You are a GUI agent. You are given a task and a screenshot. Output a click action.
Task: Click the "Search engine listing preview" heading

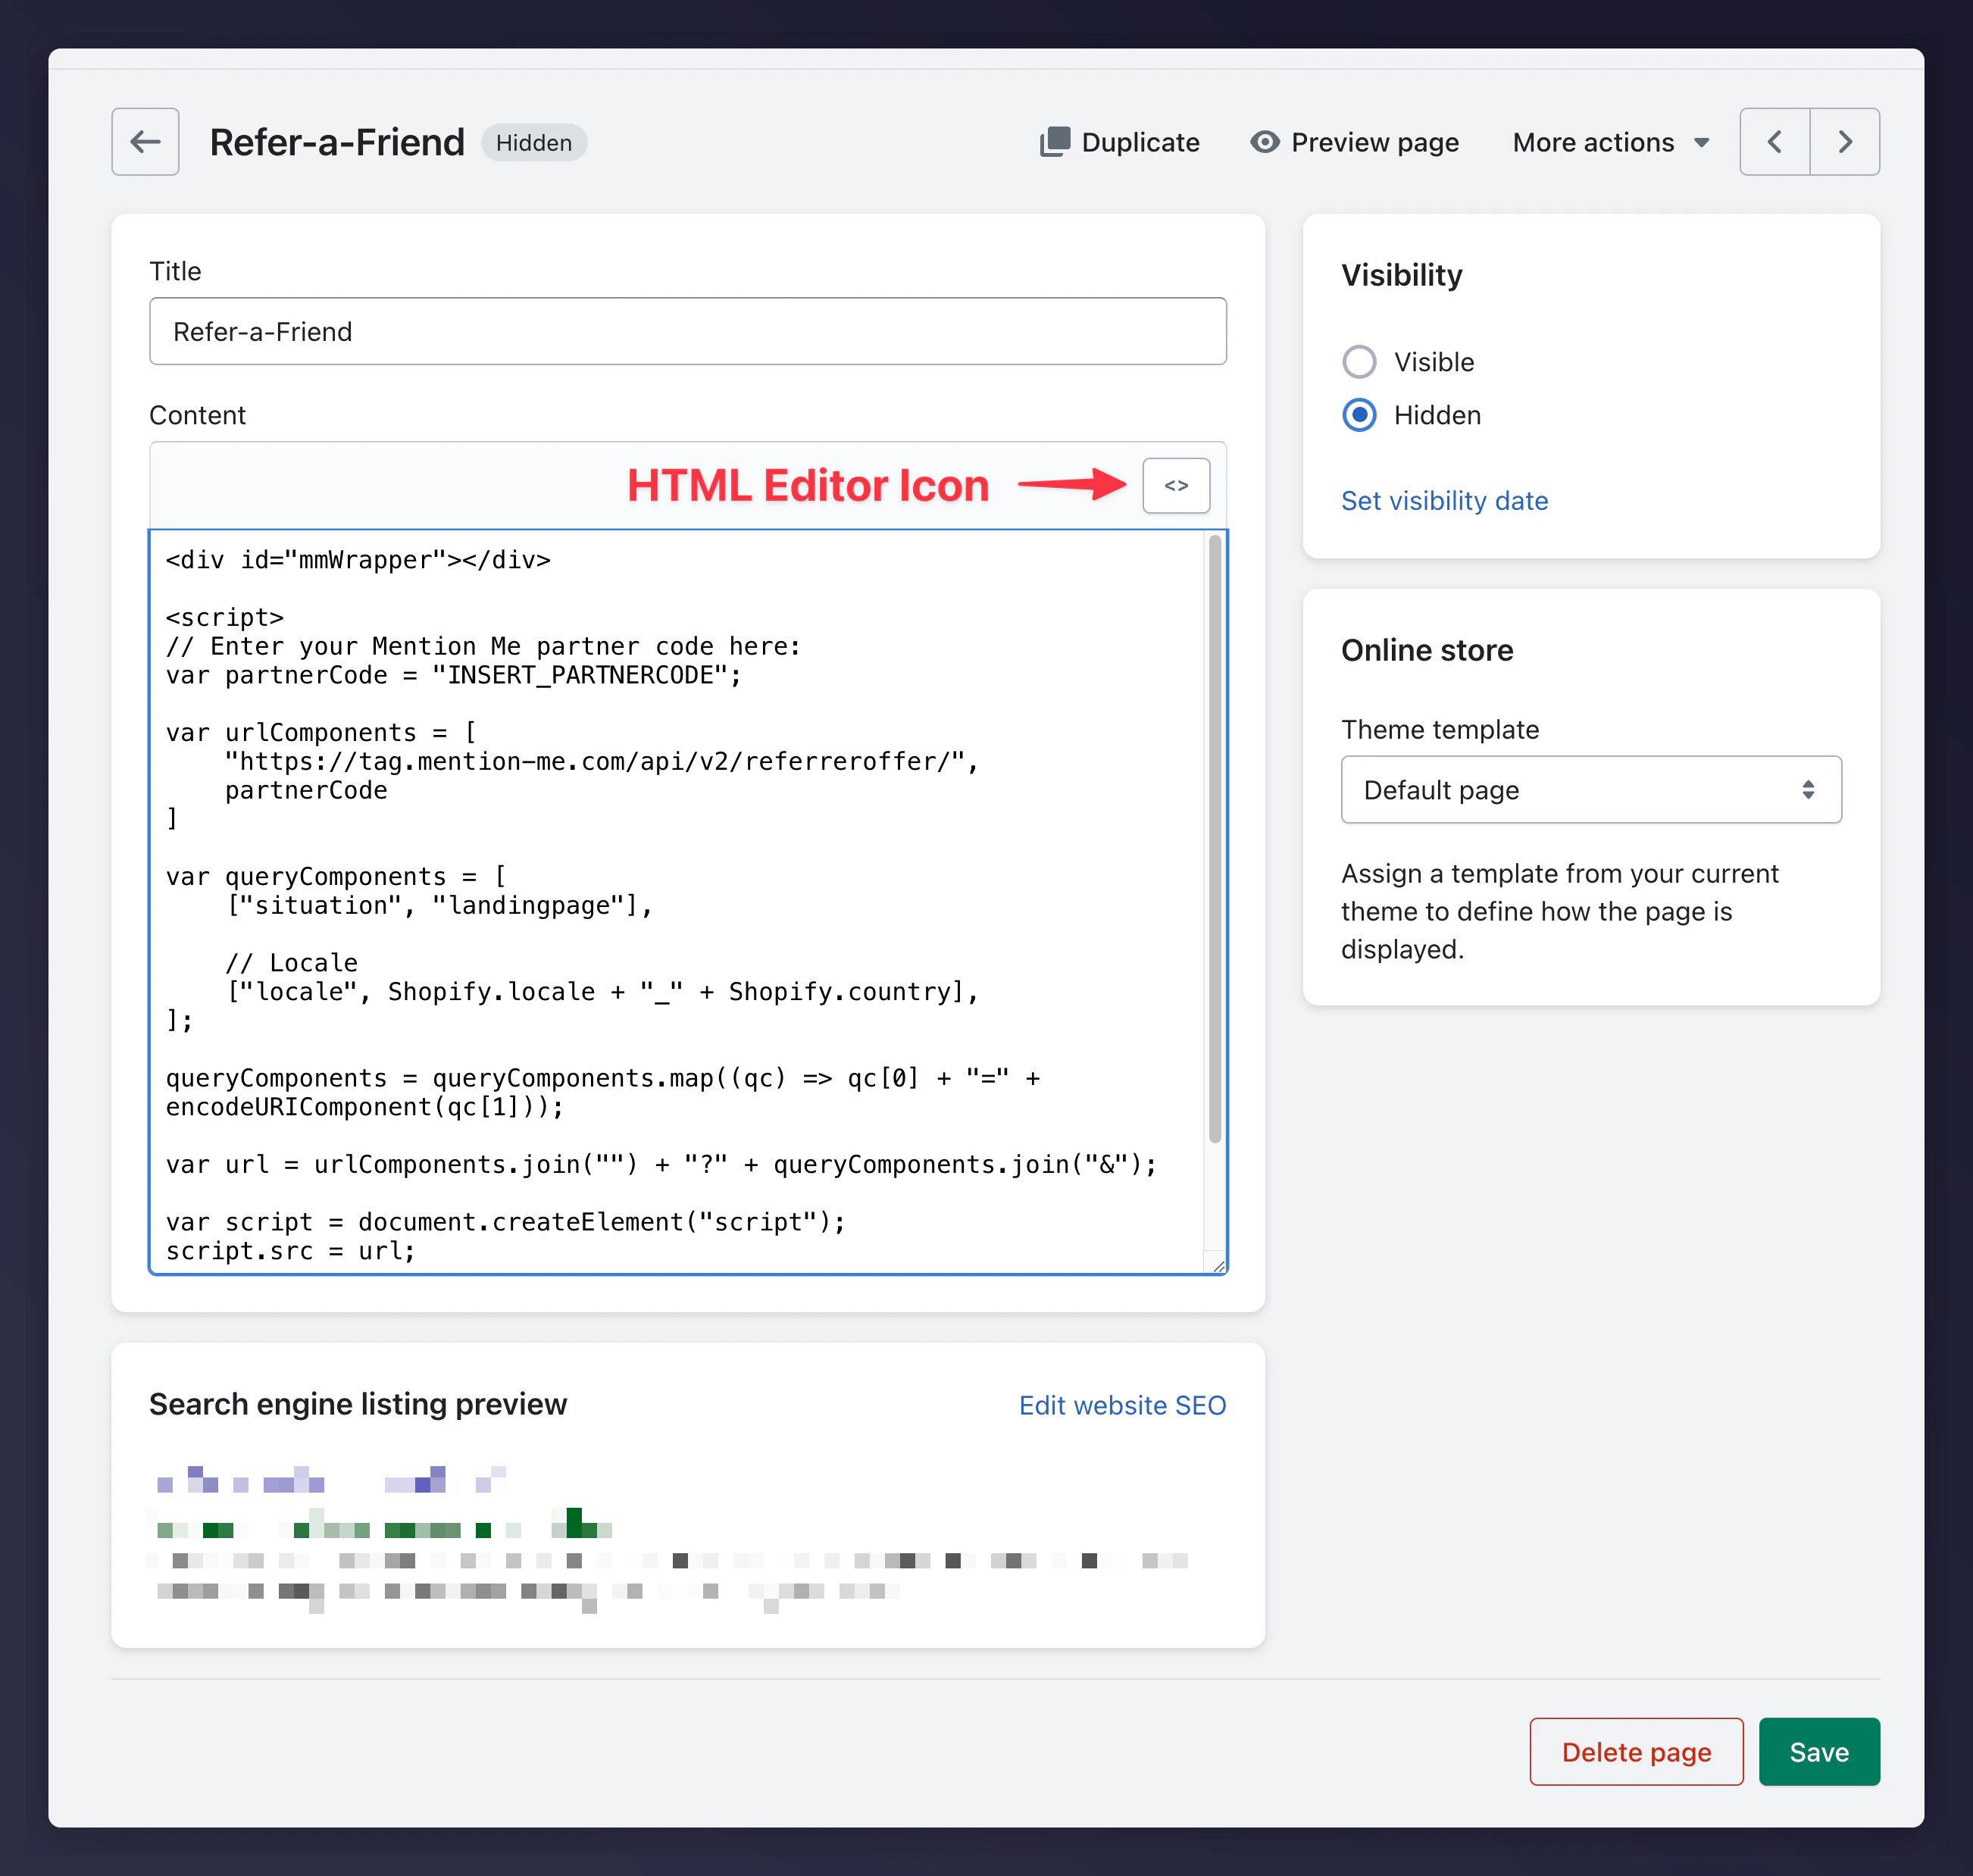click(358, 1404)
